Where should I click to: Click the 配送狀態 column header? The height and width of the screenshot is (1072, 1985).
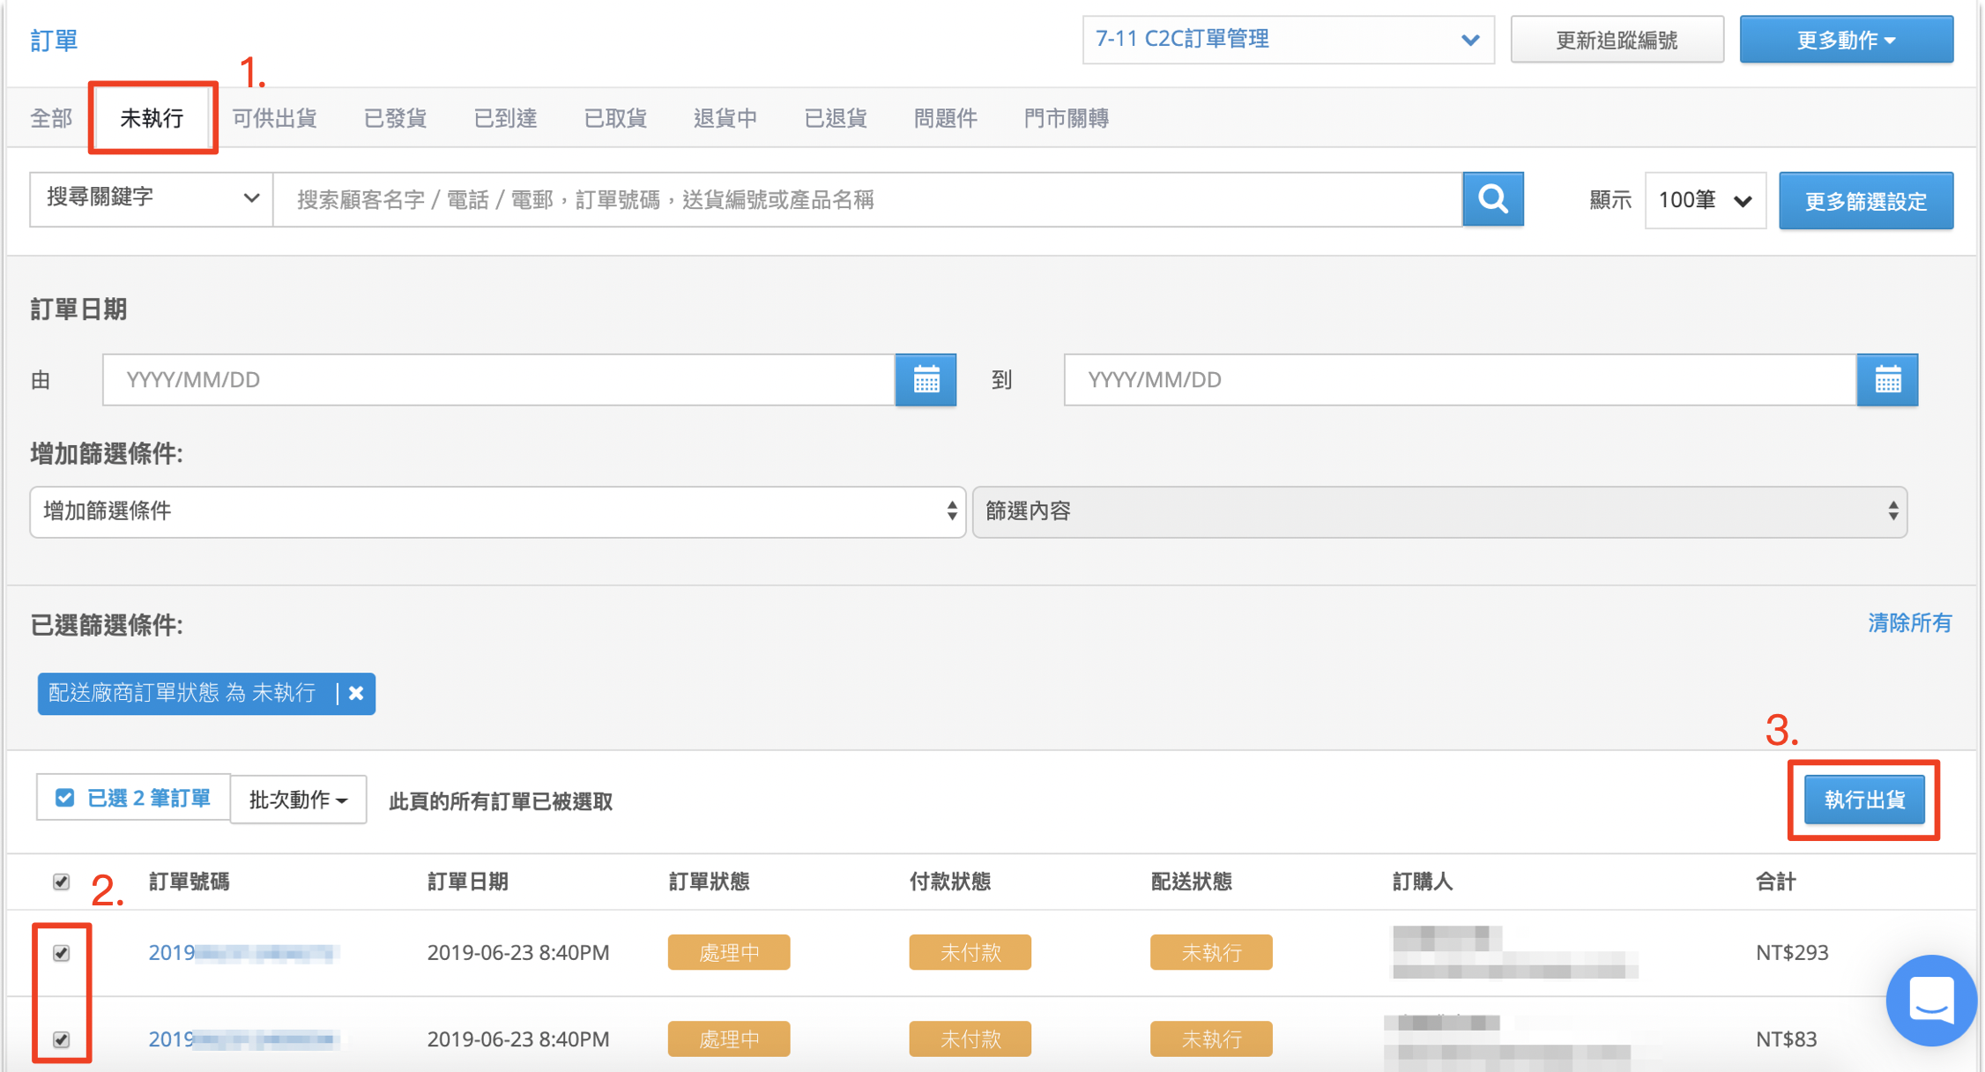(x=1192, y=882)
